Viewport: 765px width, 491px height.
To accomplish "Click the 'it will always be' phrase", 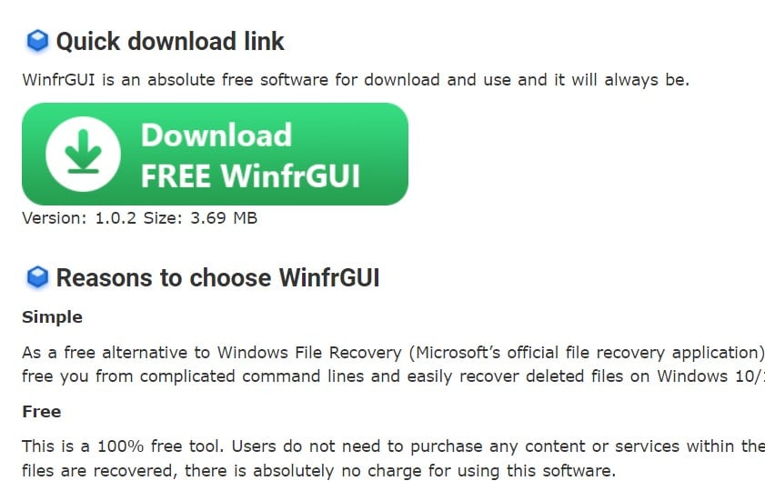I will click(x=621, y=79).
